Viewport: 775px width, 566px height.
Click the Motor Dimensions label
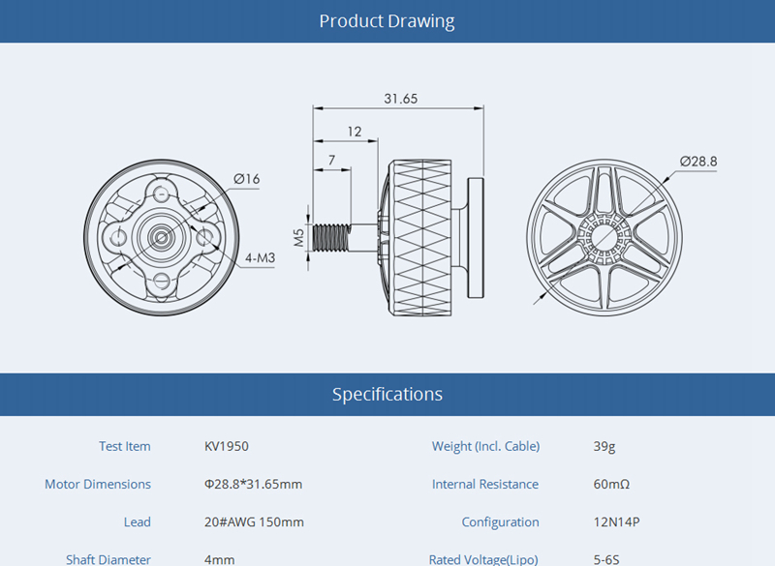pyautogui.click(x=98, y=484)
